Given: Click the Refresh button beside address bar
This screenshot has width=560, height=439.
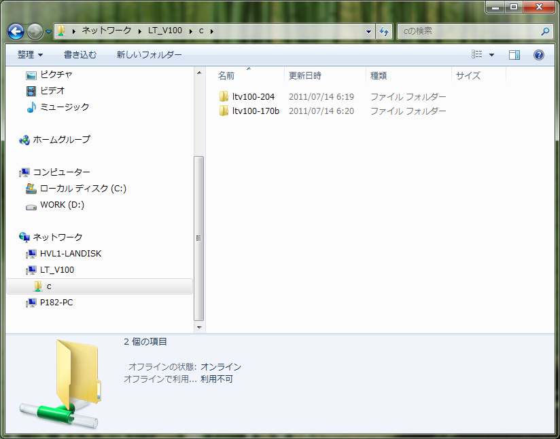Looking at the screenshot, I should (x=384, y=31).
